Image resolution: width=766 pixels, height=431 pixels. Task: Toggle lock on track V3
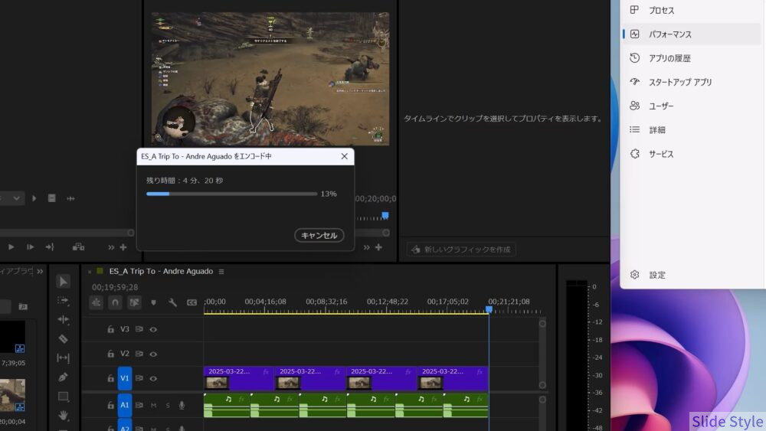click(110, 329)
